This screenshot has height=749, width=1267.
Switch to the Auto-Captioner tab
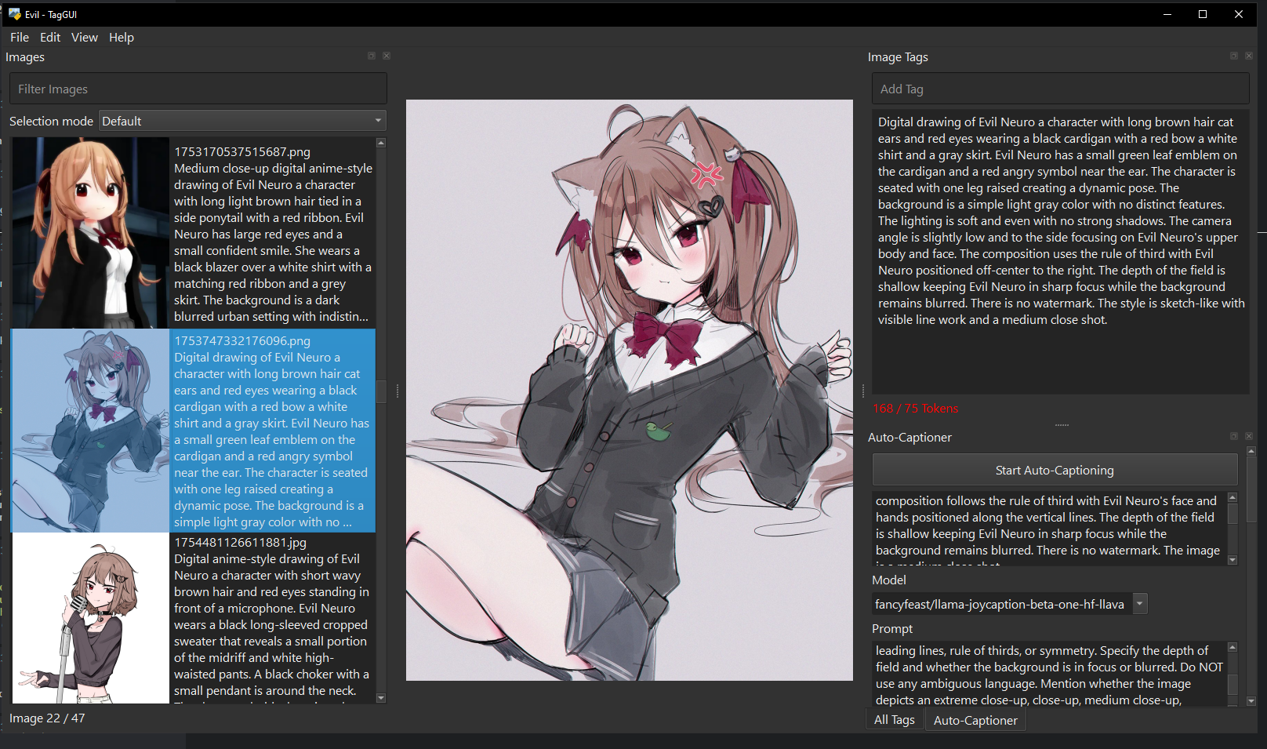[x=975, y=720]
